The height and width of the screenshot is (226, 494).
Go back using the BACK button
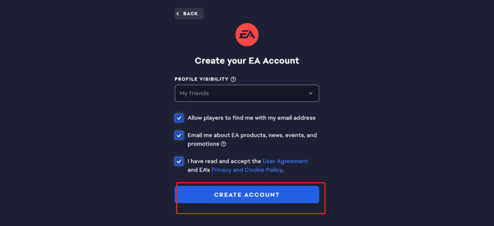189,14
